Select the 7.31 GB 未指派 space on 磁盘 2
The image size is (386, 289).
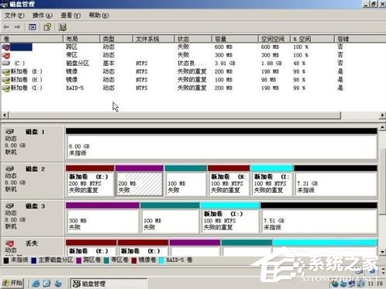coord(336,181)
